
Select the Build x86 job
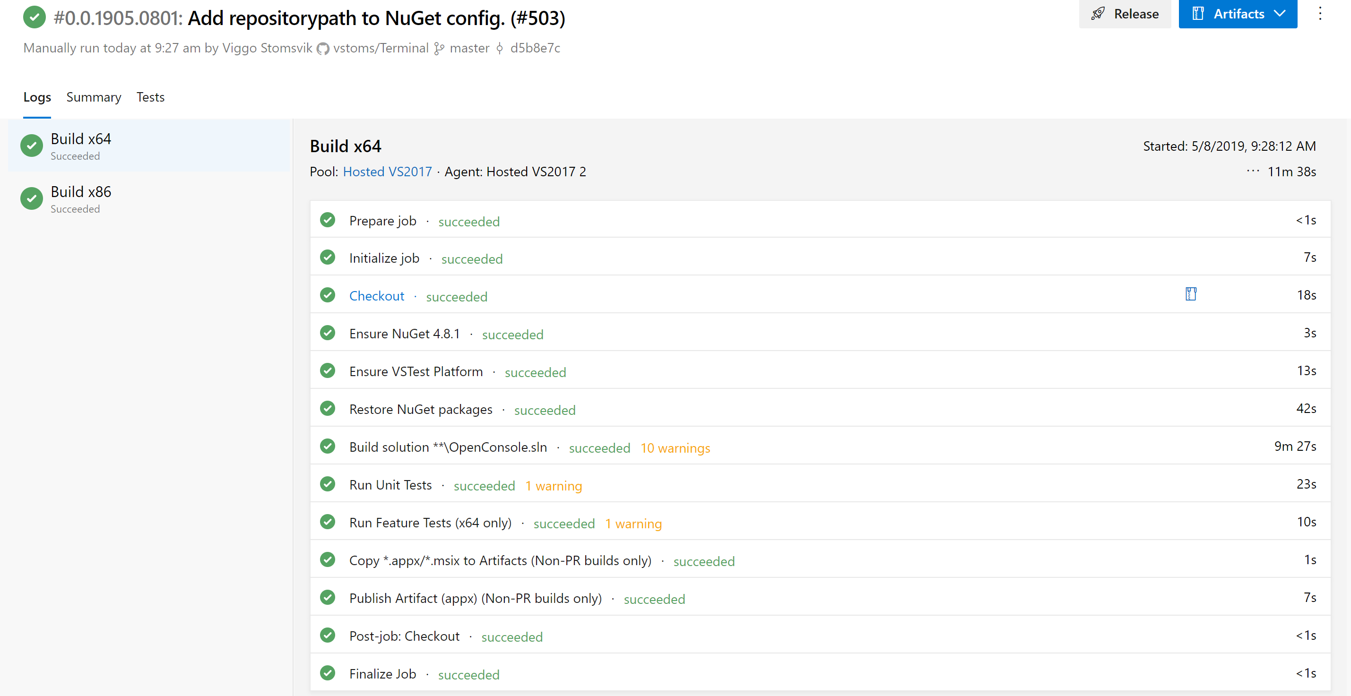149,198
